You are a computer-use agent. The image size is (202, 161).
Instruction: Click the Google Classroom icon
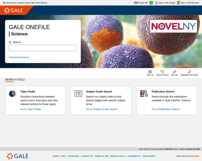151,3
